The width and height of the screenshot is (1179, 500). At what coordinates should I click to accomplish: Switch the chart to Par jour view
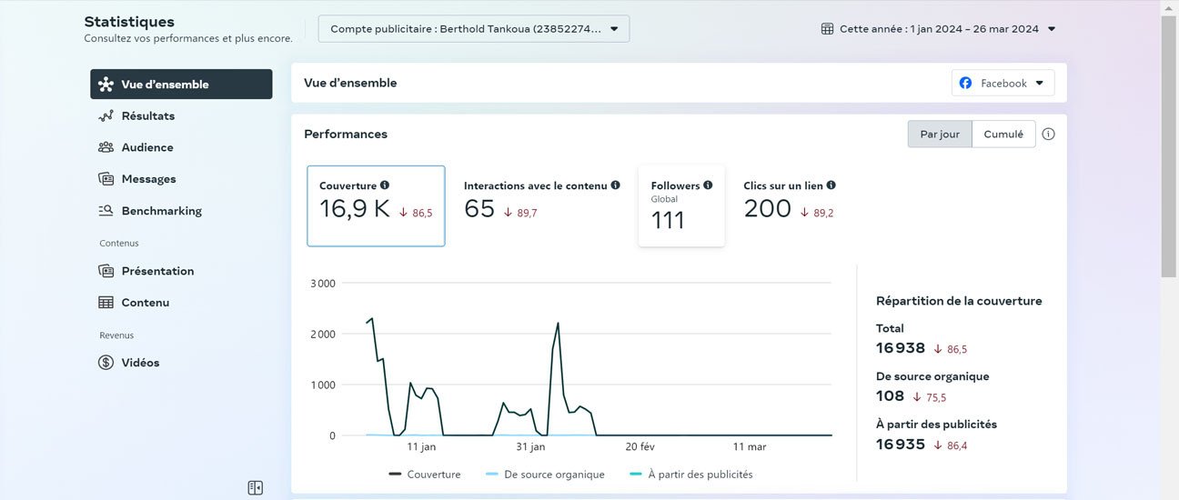pos(940,135)
